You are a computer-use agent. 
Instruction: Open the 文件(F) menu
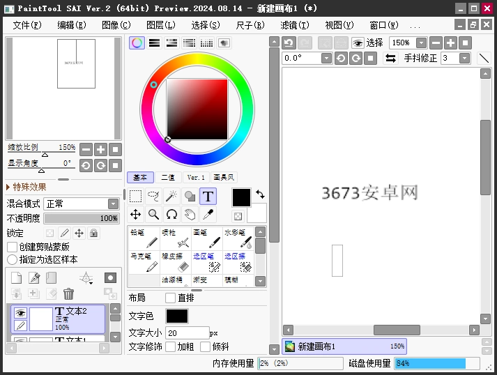(27, 25)
